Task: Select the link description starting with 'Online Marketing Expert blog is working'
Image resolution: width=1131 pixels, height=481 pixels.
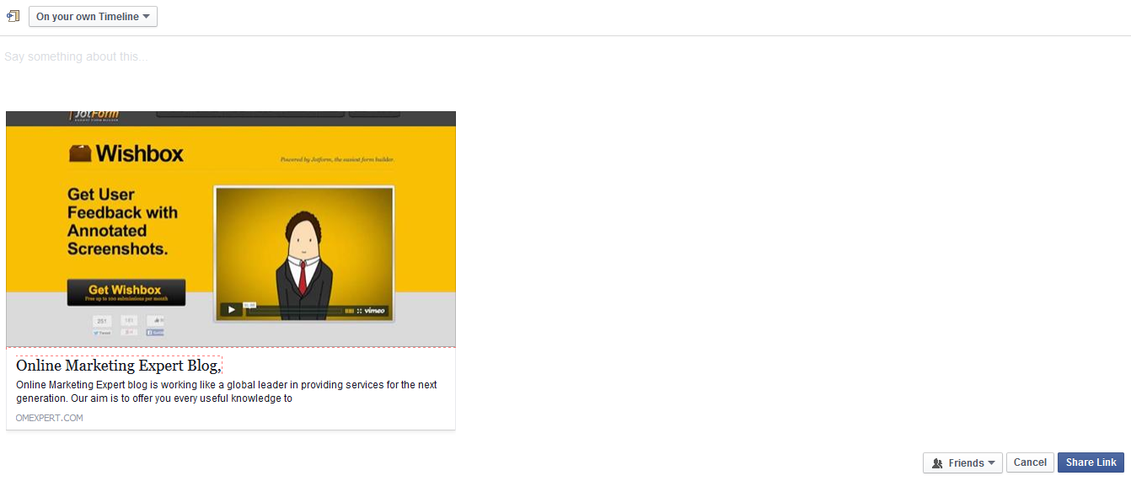Action: pyautogui.click(x=227, y=392)
